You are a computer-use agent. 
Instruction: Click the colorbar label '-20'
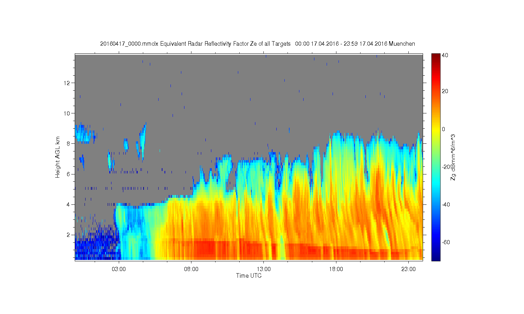point(446,167)
